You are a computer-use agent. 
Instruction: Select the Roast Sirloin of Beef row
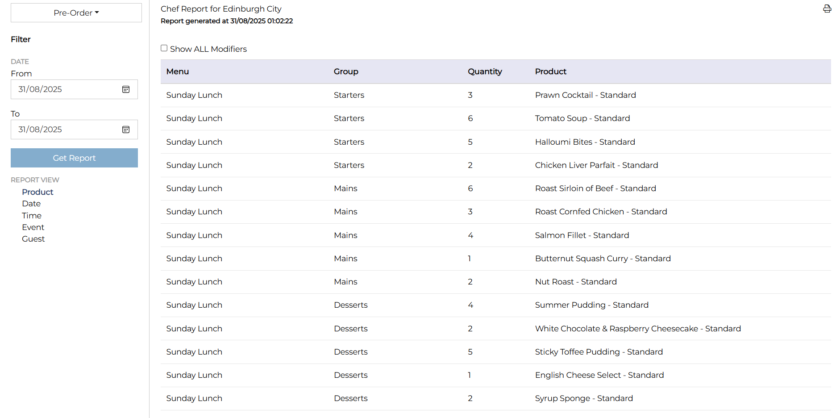pos(595,188)
